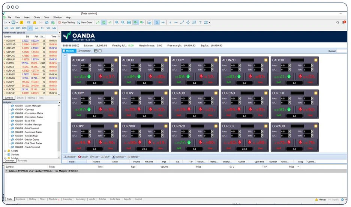Click the search magnifier at top right
This screenshot has height=207, width=351.
(x=337, y=22)
